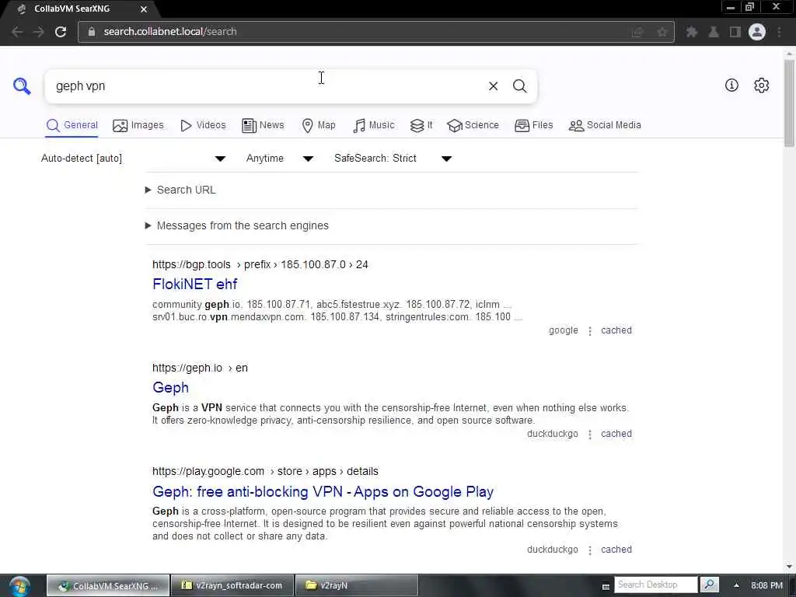The image size is (796, 597).
Task: Open the SafeSearch: Strict dropdown
Action: coord(393,159)
